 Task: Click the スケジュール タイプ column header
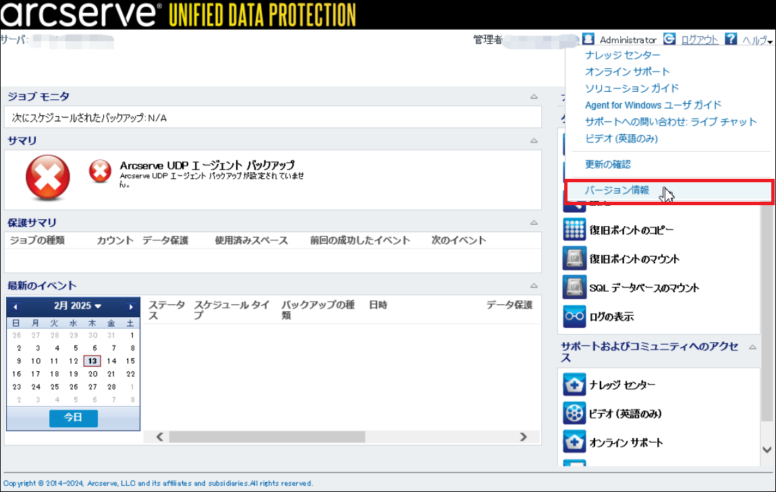click(x=231, y=310)
